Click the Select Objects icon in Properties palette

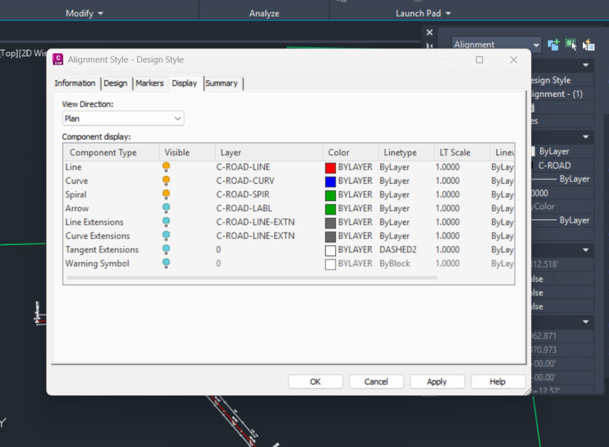tap(571, 45)
